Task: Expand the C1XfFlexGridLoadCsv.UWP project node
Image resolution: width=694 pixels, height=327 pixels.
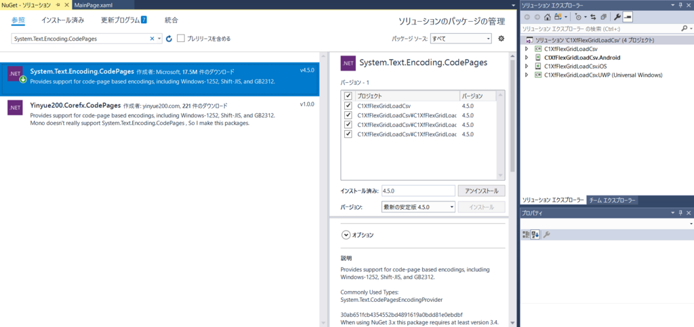Action: click(x=526, y=75)
